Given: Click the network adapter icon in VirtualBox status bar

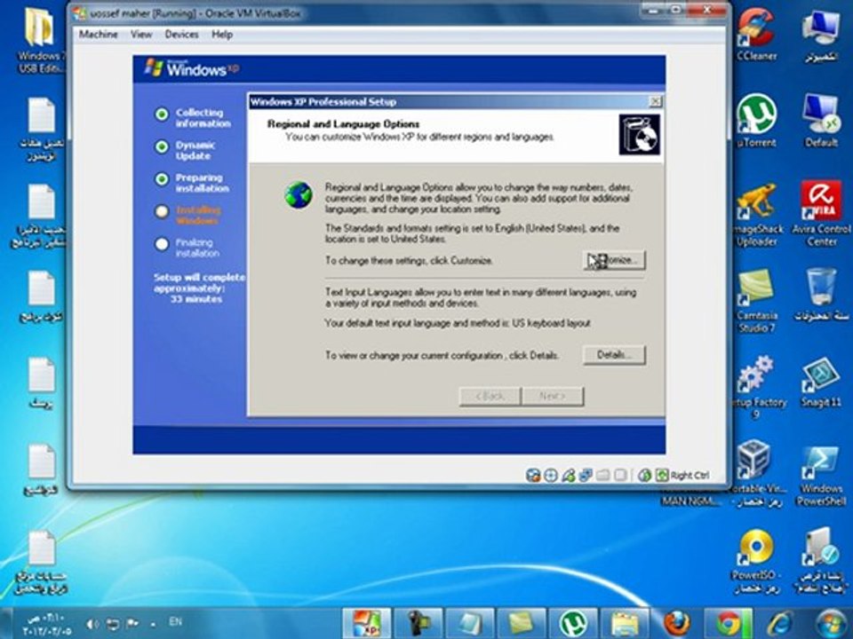Looking at the screenshot, I should click(586, 476).
